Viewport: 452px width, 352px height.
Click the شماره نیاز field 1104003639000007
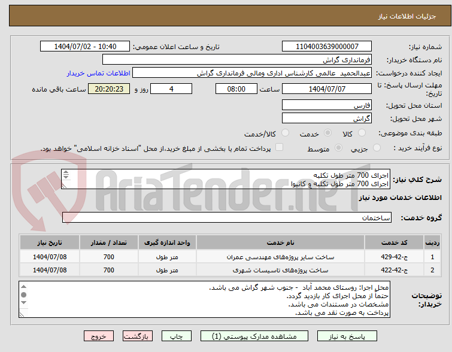327,47
